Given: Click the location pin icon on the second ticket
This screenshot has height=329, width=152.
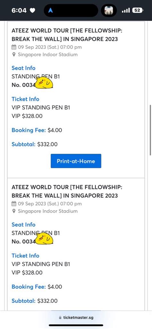Looking at the screenshot, I should coord(14,211).
